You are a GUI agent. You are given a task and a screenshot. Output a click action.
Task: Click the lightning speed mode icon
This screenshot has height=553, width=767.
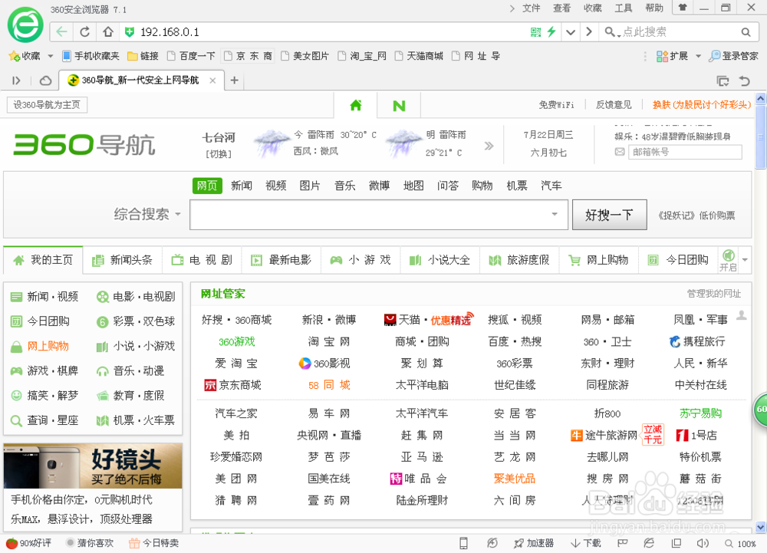pos(551,31)
